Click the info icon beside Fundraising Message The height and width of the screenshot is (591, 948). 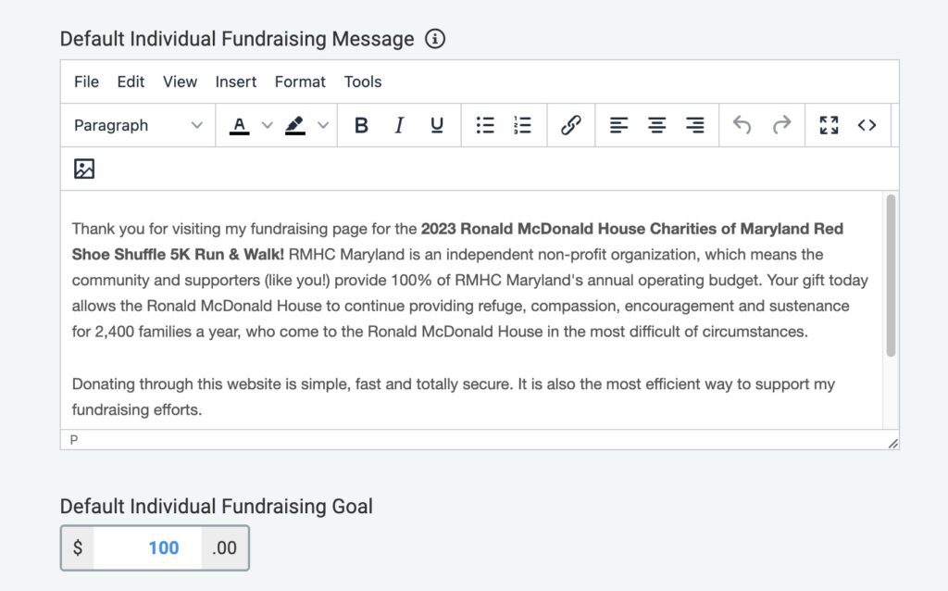(435, 39)
